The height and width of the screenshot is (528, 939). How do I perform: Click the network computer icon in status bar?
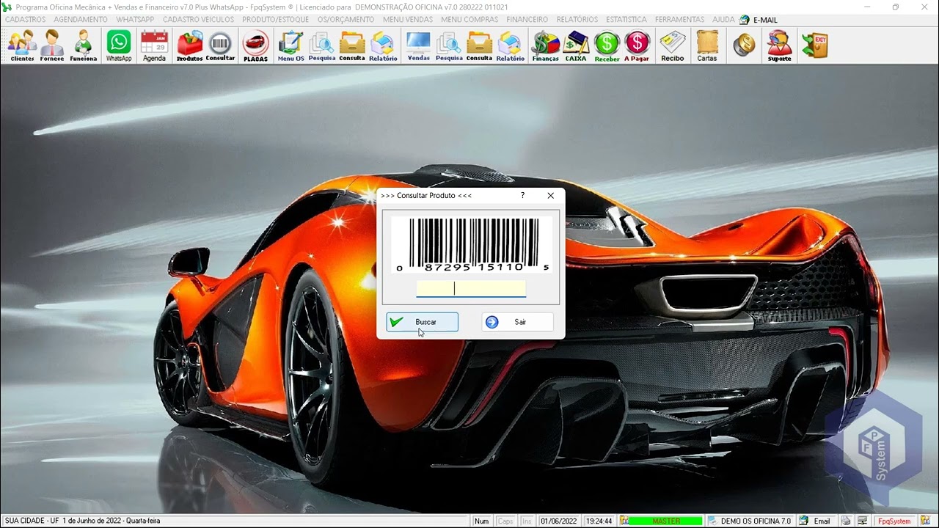tap(863, 521)
